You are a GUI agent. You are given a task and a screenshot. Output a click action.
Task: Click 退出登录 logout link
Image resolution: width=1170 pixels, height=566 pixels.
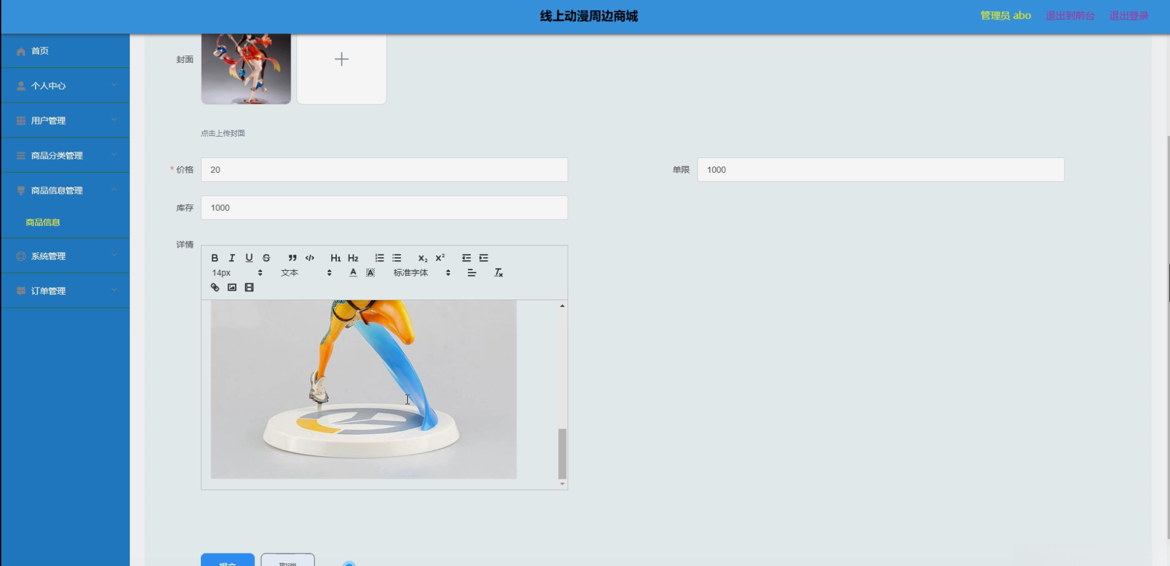pos(1129,16)
